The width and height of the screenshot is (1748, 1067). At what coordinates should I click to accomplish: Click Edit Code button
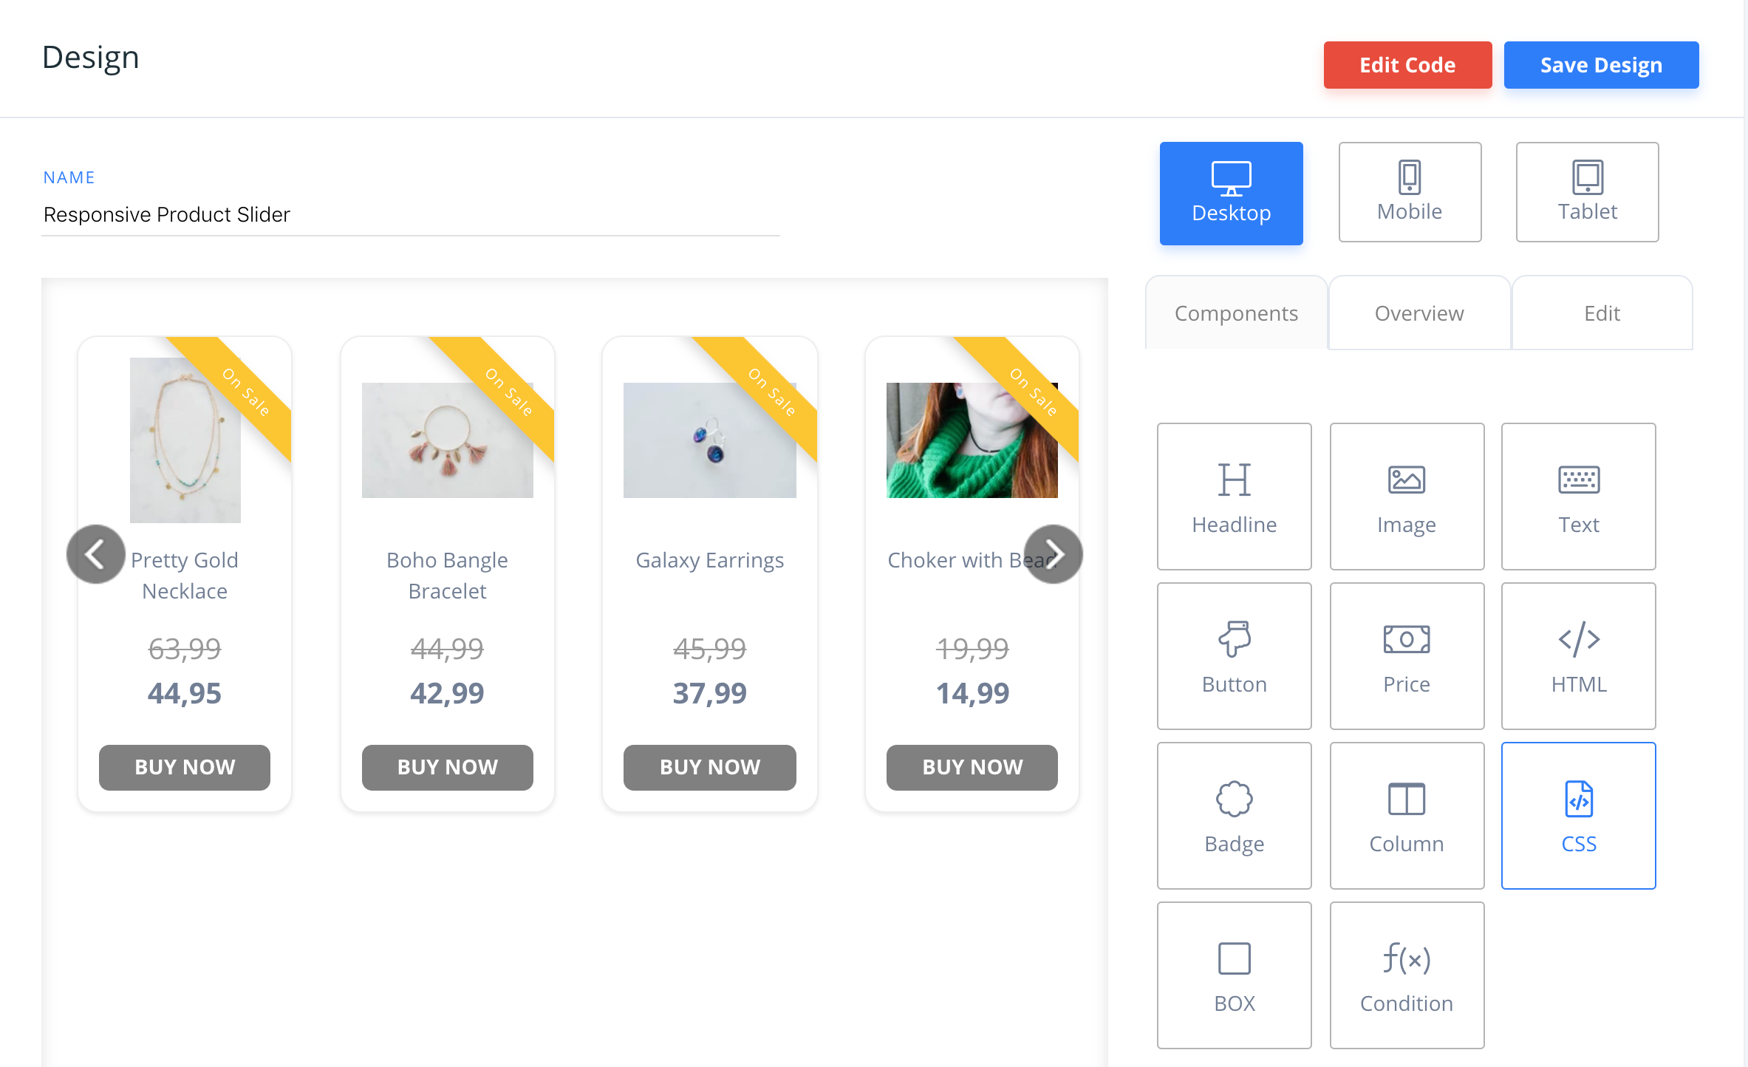pyautogui.click(x=1407, y=65)
